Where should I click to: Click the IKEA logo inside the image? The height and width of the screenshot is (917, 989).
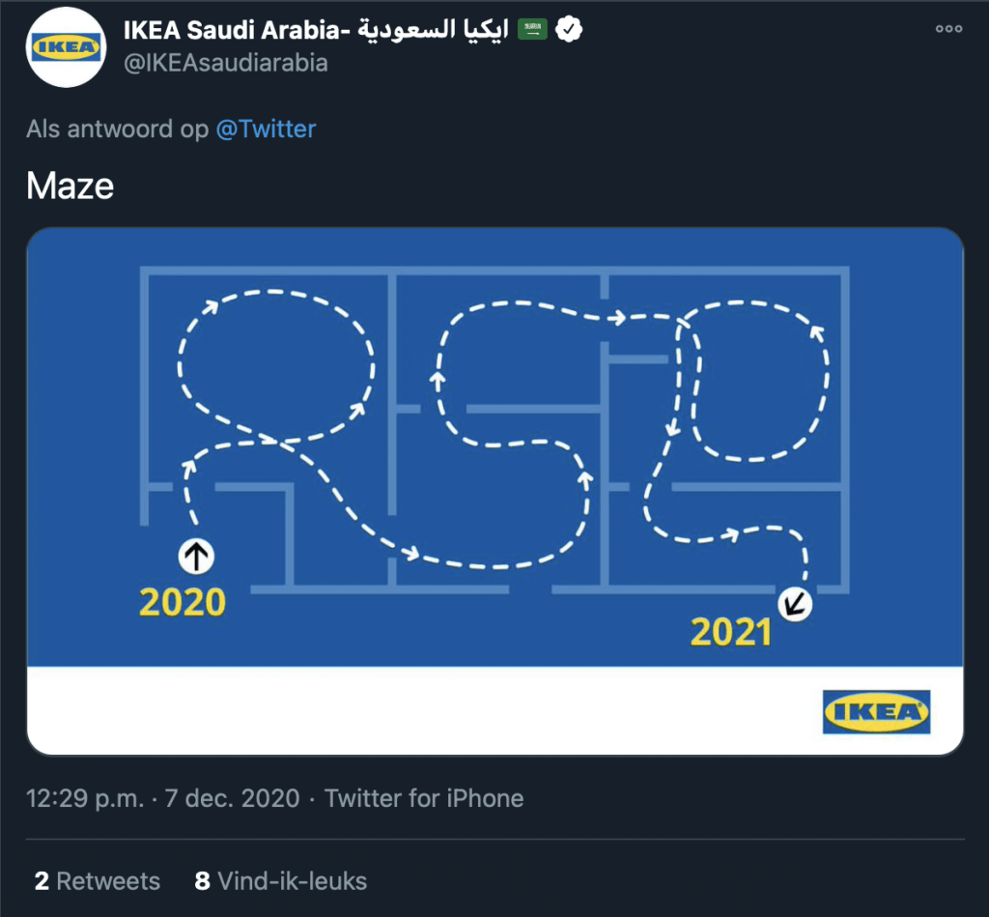coord(876,712)
